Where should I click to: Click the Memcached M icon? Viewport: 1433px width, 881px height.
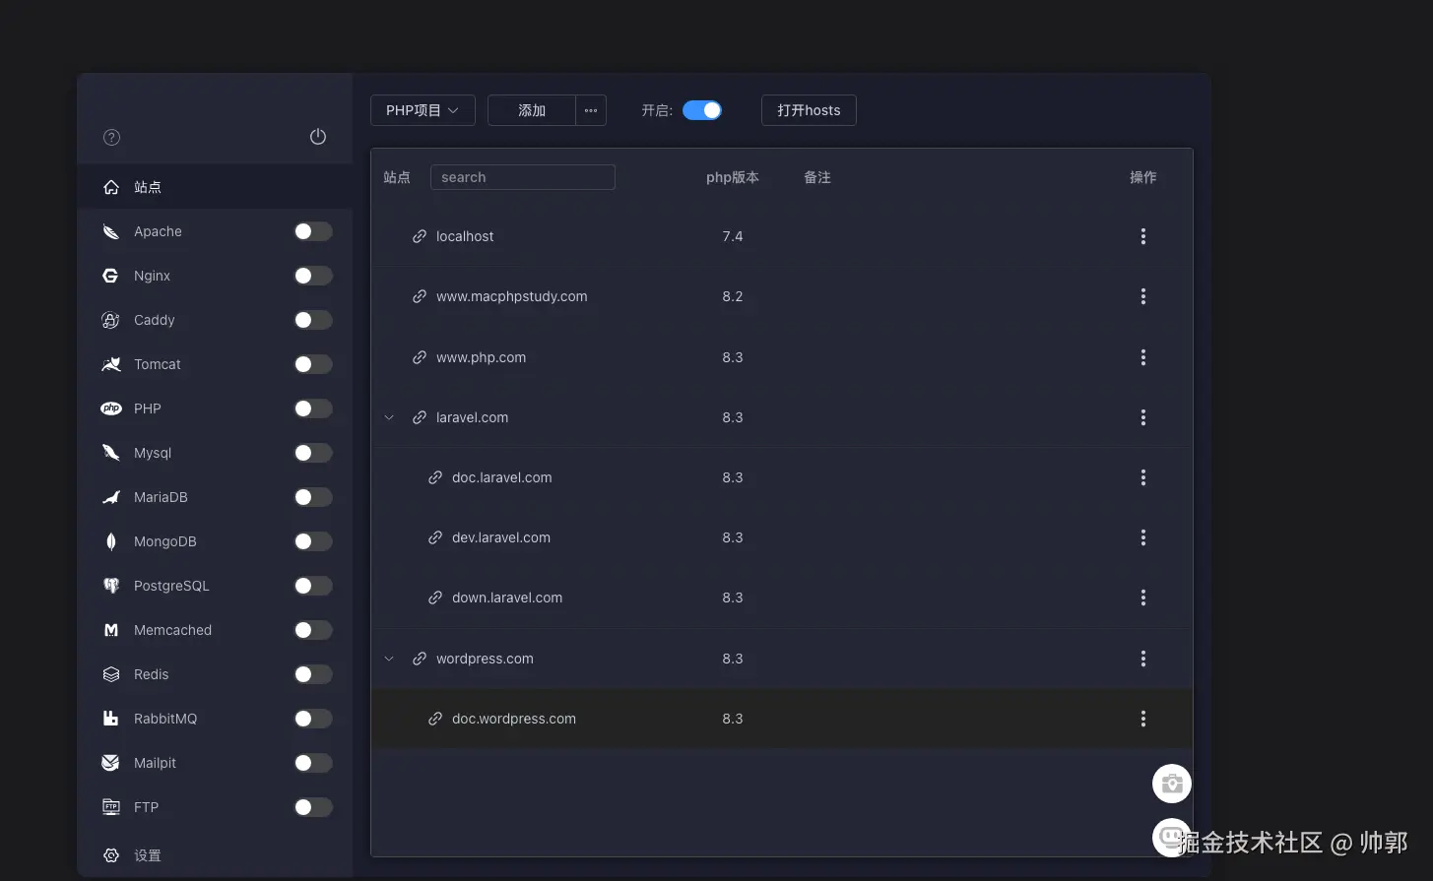[x=111, y=630]
